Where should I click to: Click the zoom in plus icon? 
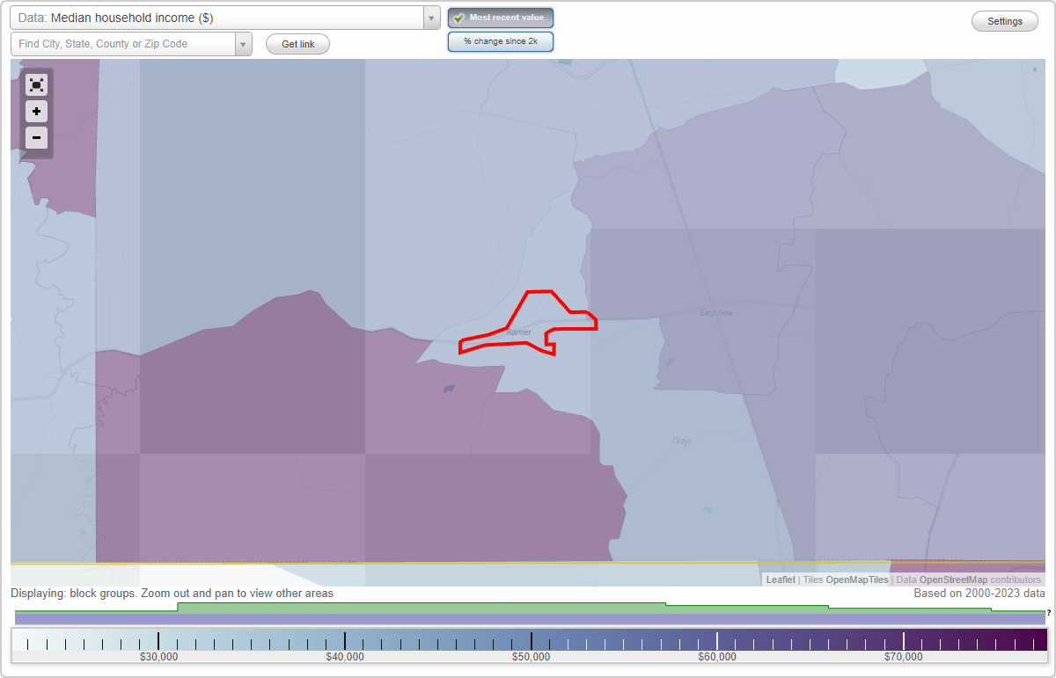click(x=36, y=112)
